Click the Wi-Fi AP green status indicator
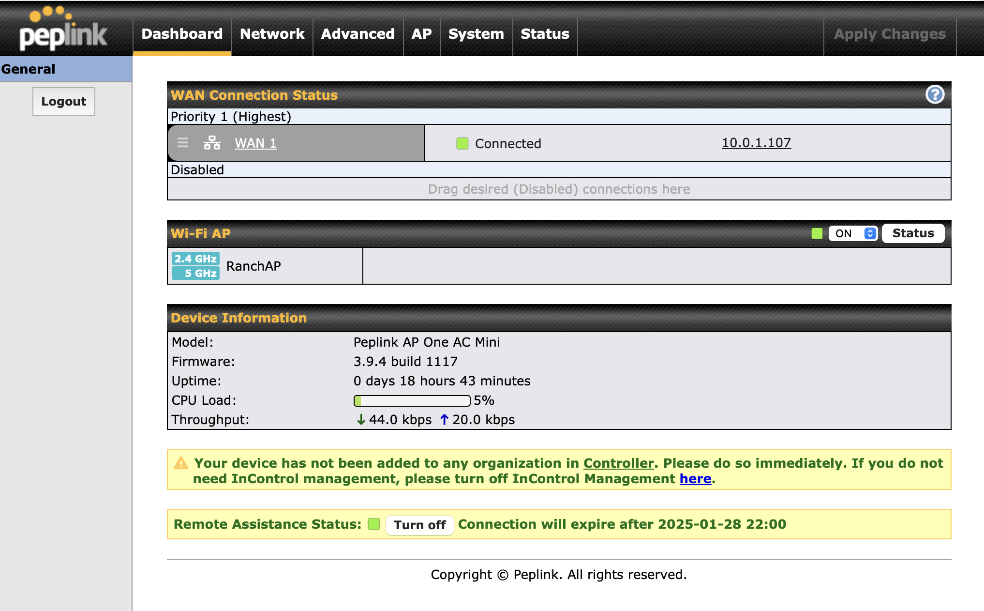984x611 pixels. 817,233
